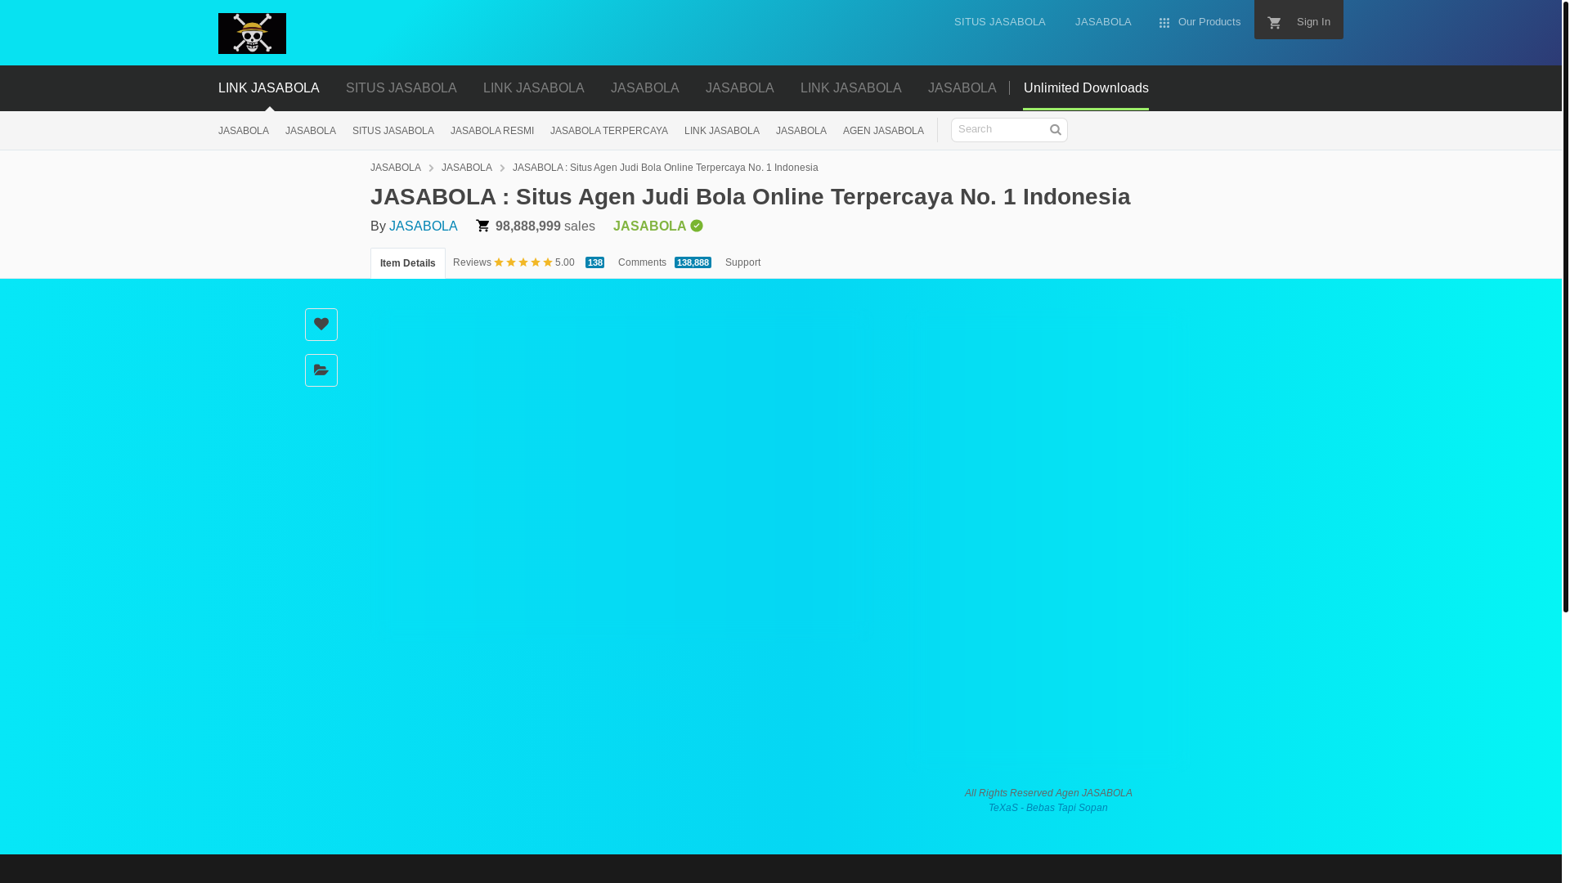The image size is (1570, 883).
Task: Click the green verified badge next to JASABOLA
Action: [696, 226]
